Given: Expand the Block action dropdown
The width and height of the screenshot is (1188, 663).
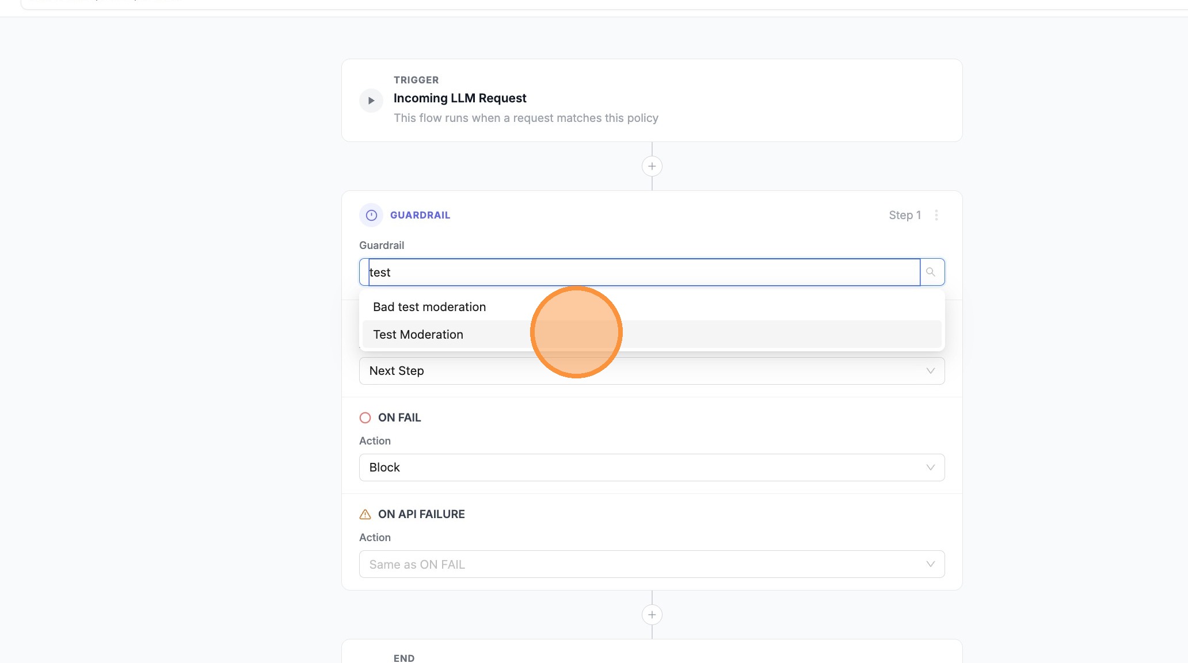Looking at the screenshot, I should [651, 467].
